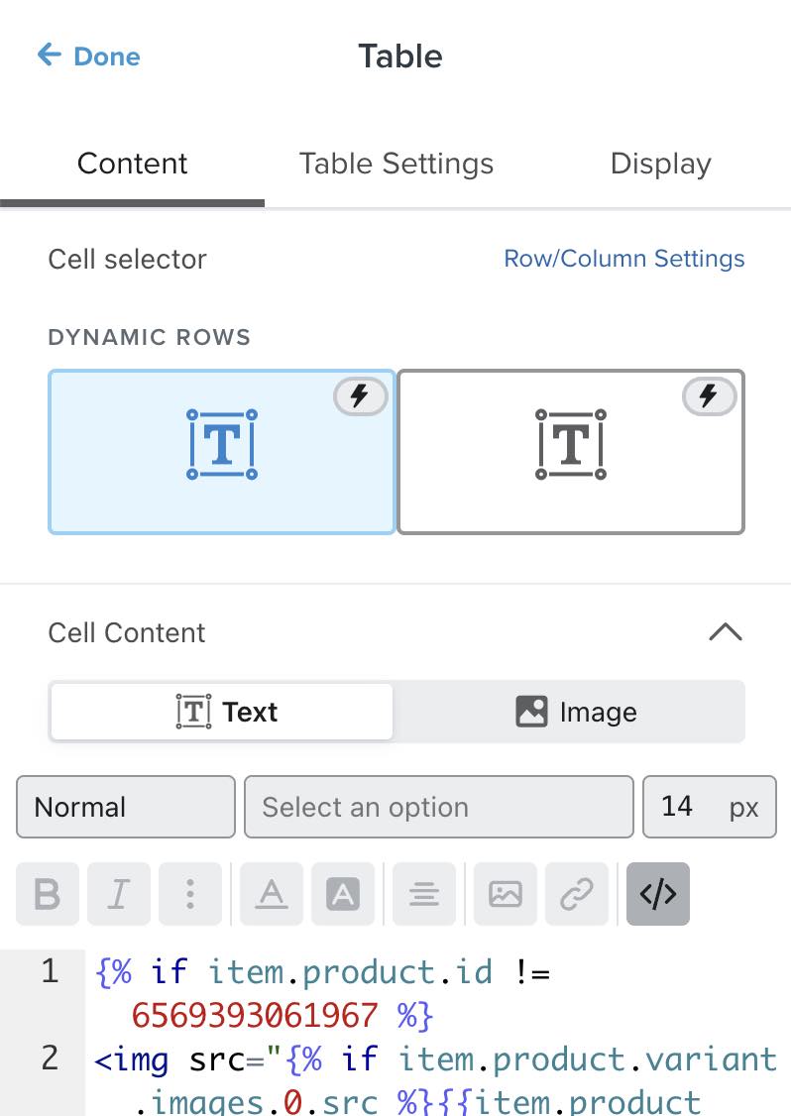Screen dimensions: 791x1116
Task: Open the Normal paragraph style dropdown
Action: [x=126, y=807]
